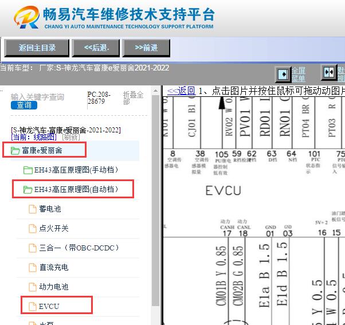Collapse EH43高压原理图(自动档) folder
This screenshot has width=345, height=325.
[x=76, y=190]
